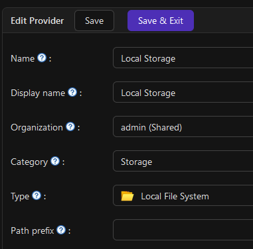Open help tooltip icon beside Path prefix

[x=61, y=230]
